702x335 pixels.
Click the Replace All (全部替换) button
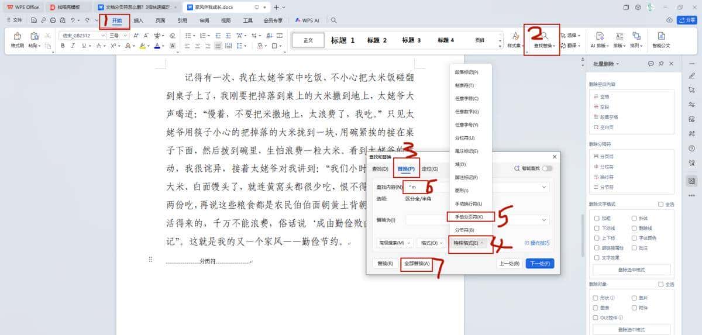click(x=418, y=264)
